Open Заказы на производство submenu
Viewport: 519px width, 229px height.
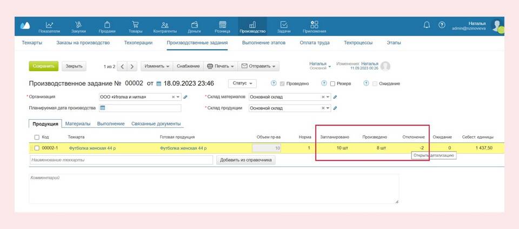pos(83,43)
